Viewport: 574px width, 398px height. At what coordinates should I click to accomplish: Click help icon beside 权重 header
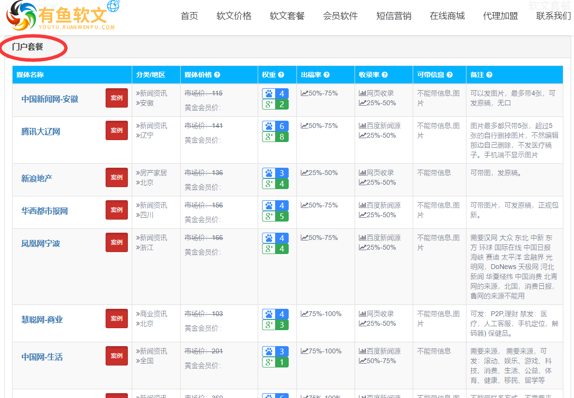[x=281, y=75]
